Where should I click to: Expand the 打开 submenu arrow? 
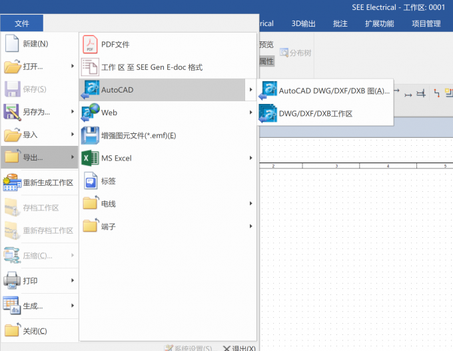(x=73, y=66)
